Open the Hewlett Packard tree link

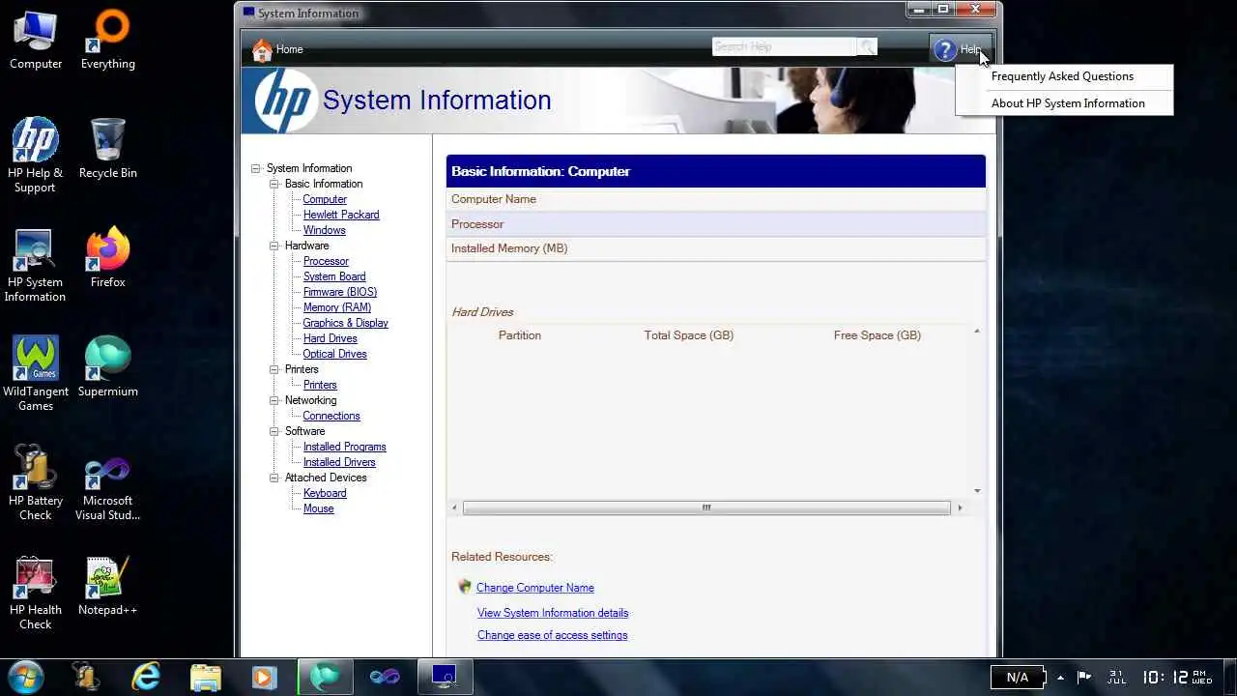tap(341, 215)
